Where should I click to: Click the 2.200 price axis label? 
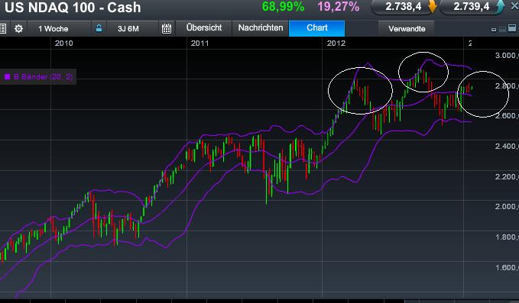point(507,177)
